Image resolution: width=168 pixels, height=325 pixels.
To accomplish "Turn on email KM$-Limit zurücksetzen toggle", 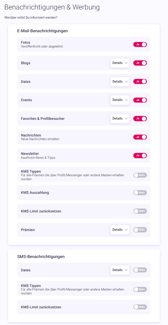I will pyautogui.click(x=140, y=211).
